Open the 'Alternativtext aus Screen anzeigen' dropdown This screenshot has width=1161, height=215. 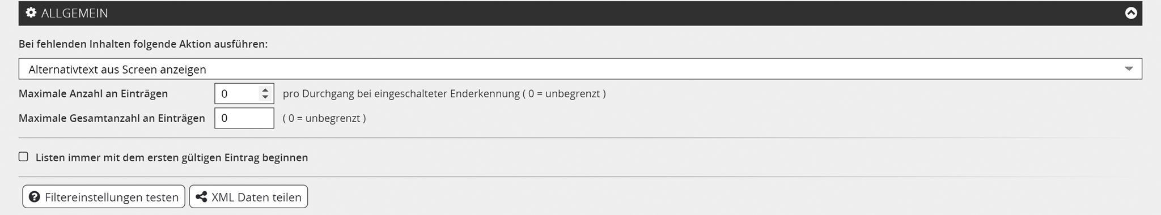coord(580,69)
